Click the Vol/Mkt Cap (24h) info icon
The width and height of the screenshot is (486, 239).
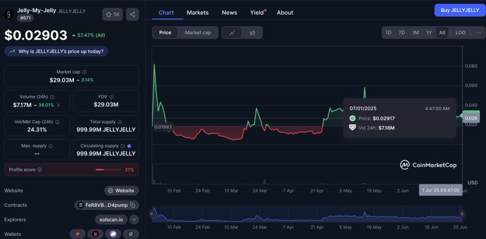[x=57, y=122]
